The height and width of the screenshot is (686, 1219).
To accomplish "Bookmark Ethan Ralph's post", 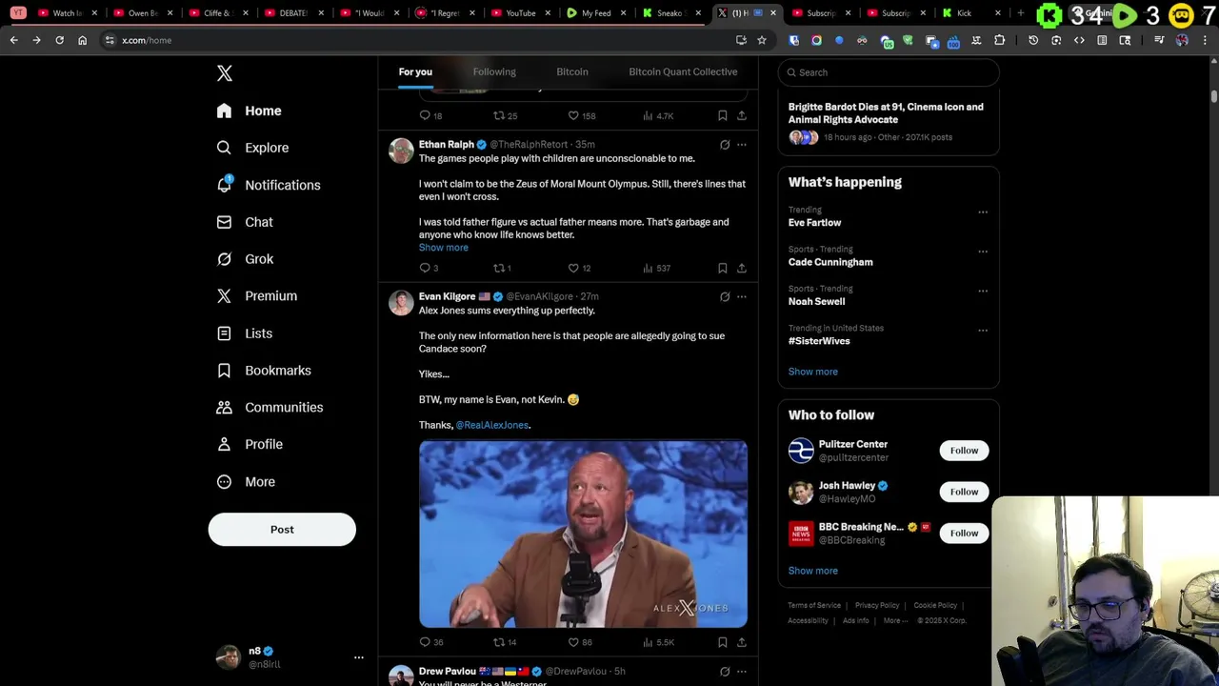I will (723, 269).
